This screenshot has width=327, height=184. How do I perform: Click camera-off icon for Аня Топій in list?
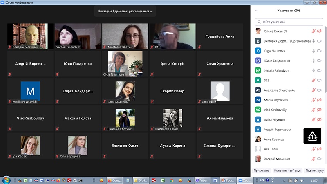tap(319, 149)
